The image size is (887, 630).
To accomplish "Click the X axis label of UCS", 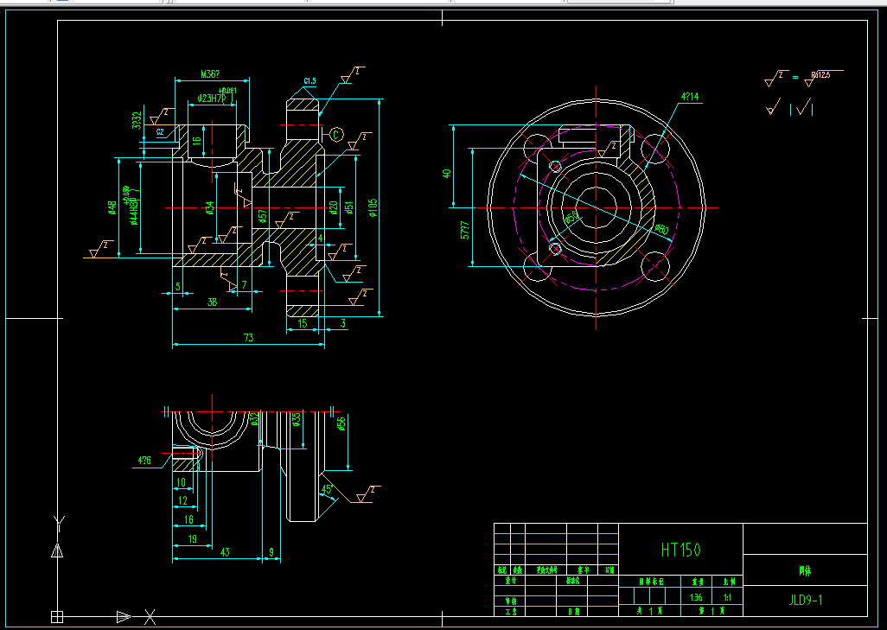I will (x=150, y=617).
